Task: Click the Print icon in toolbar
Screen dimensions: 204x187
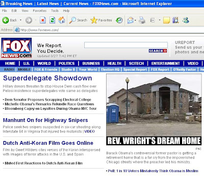Action: (x=142, y=20)
